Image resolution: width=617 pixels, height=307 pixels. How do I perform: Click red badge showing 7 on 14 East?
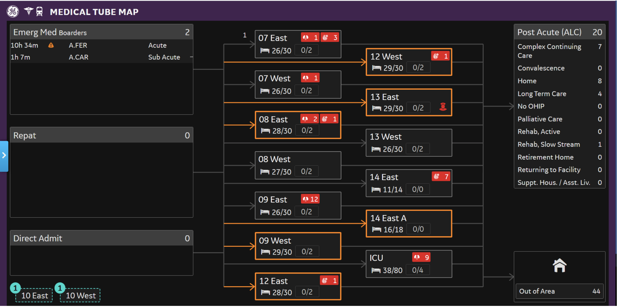pos(441,176)
